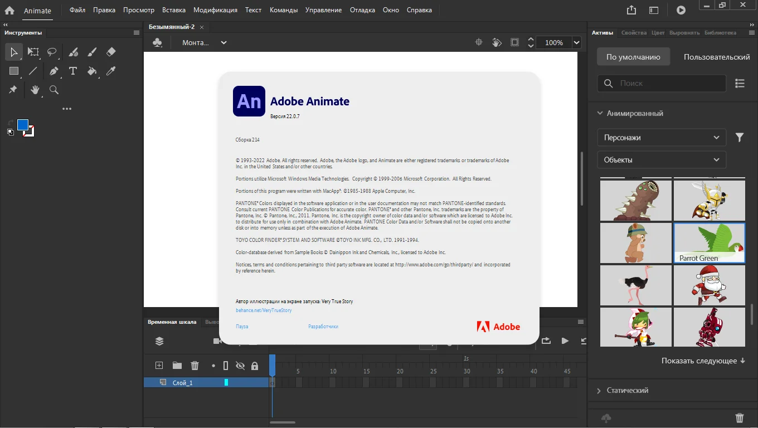Toggle hide all layers eye icon

[240, 366]
